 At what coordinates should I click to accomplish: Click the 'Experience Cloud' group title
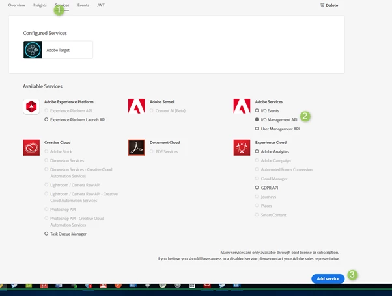point(271,143)
